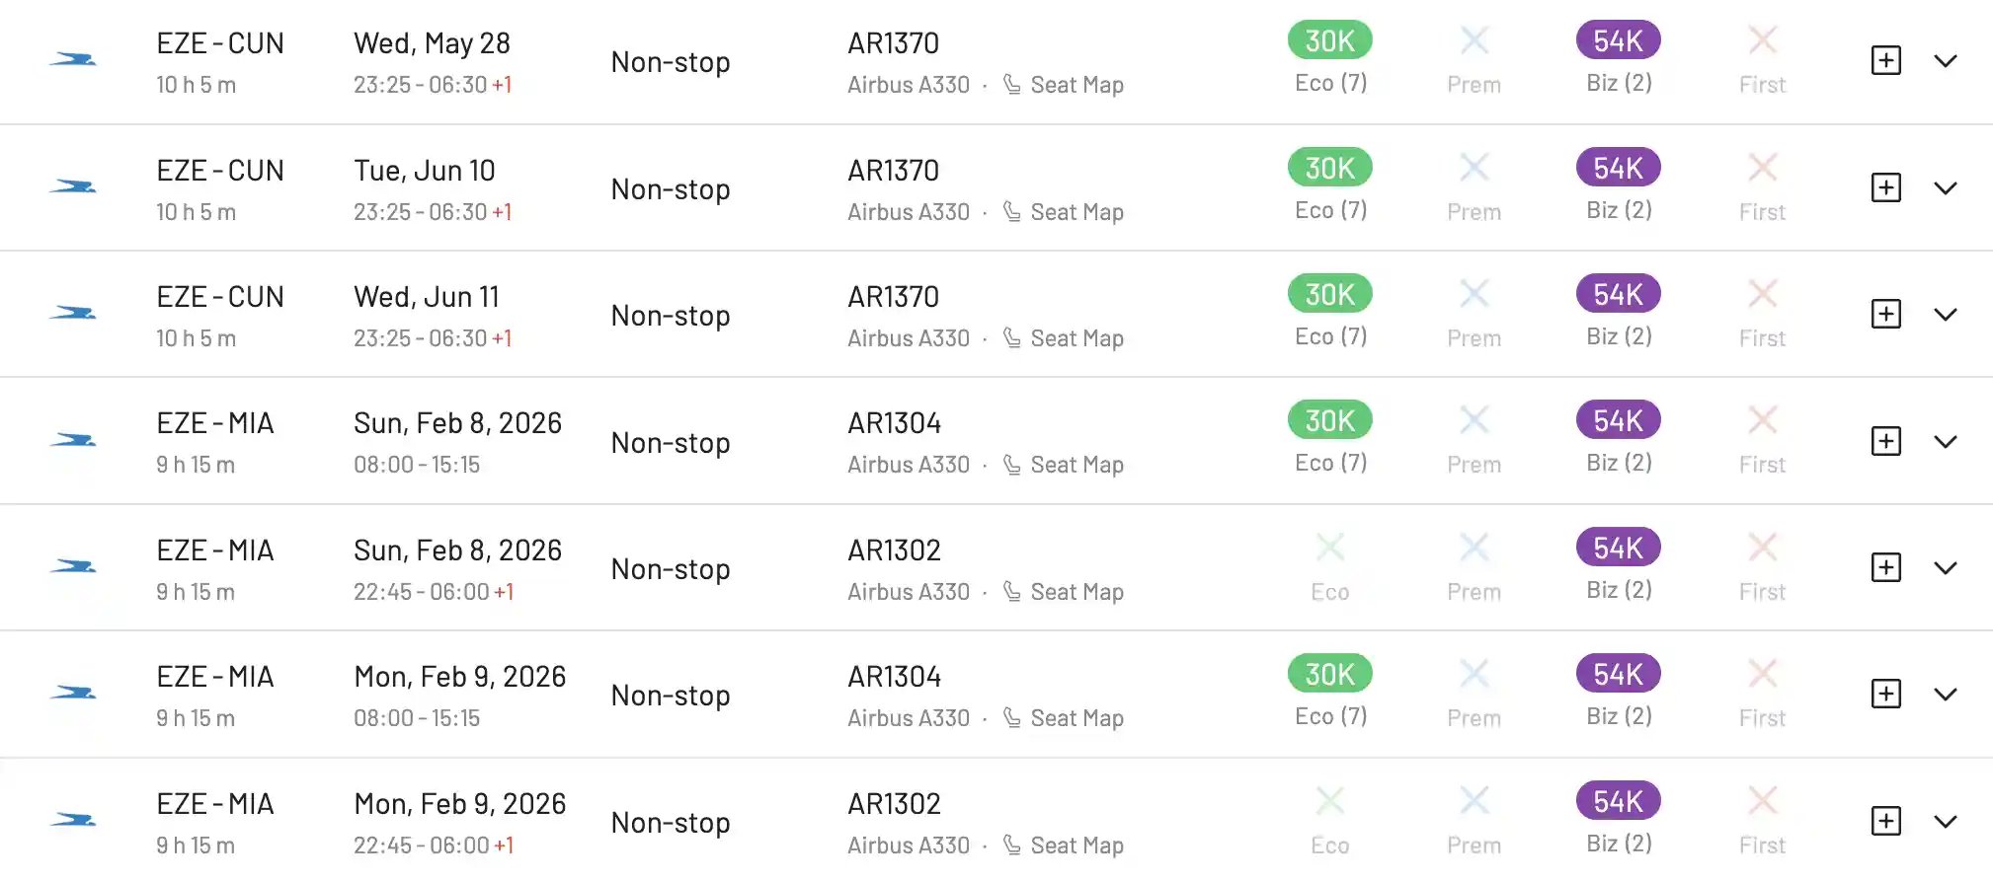The image size is (1993, 882).
Task: Select the 54K Biz fare on Wed, Jun 11
Action: pyautogui.click(x=1619, y=294)
